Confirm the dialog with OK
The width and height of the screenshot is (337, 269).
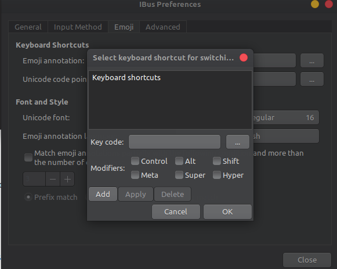[x=227, y=211]
